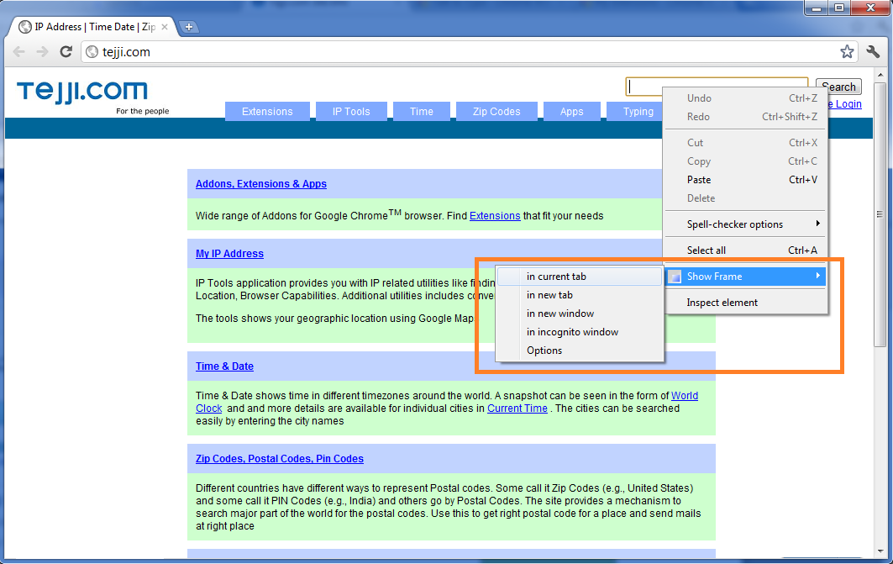Click the scrollbar down arrow
The height and width of the screenshot is (564, 893).
point(880,551)
